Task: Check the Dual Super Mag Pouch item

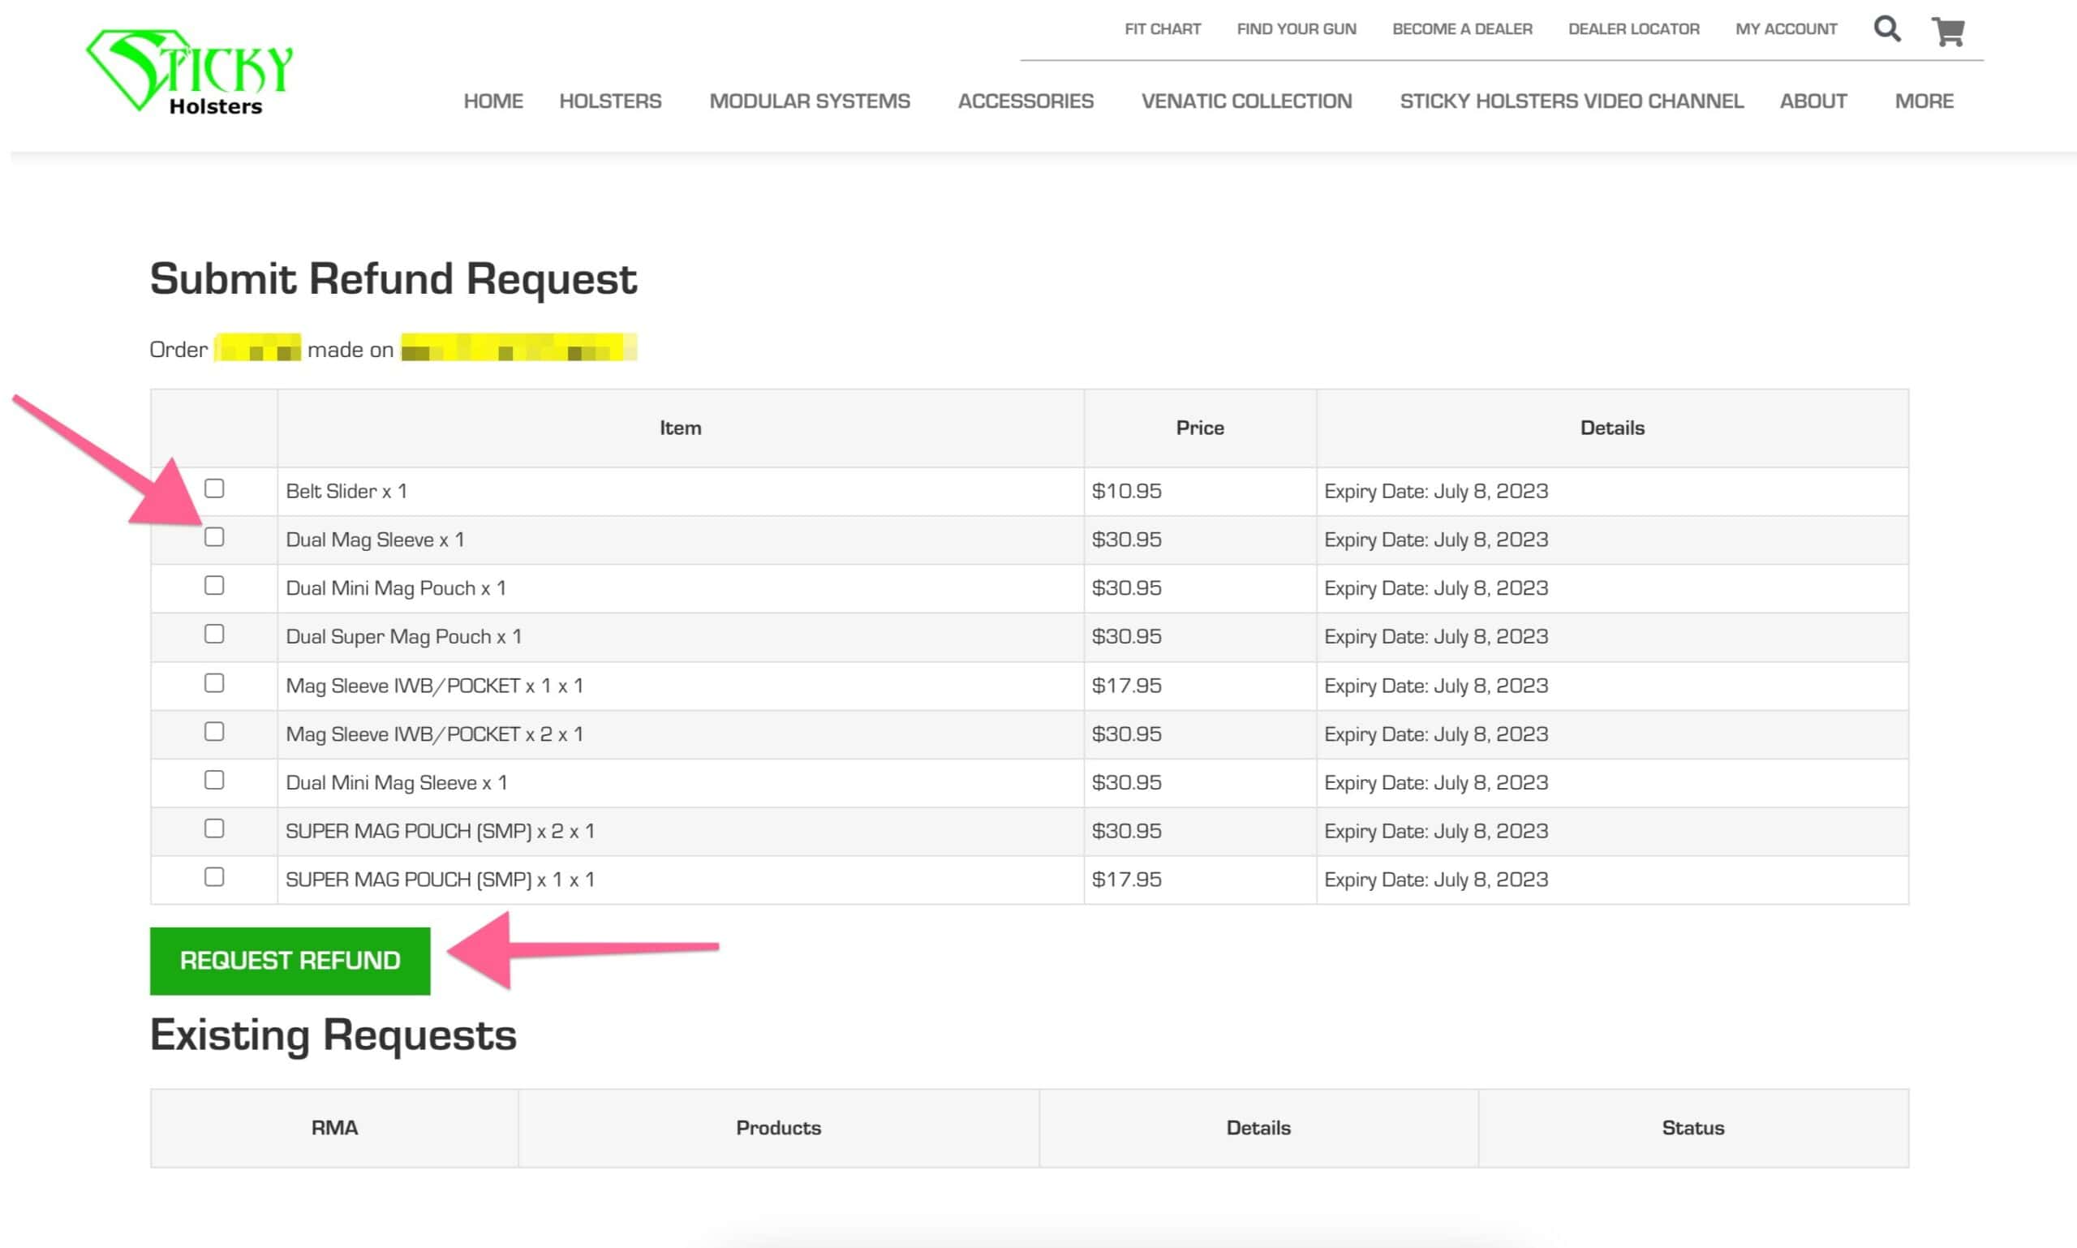Action: click(x=214, y=634)
